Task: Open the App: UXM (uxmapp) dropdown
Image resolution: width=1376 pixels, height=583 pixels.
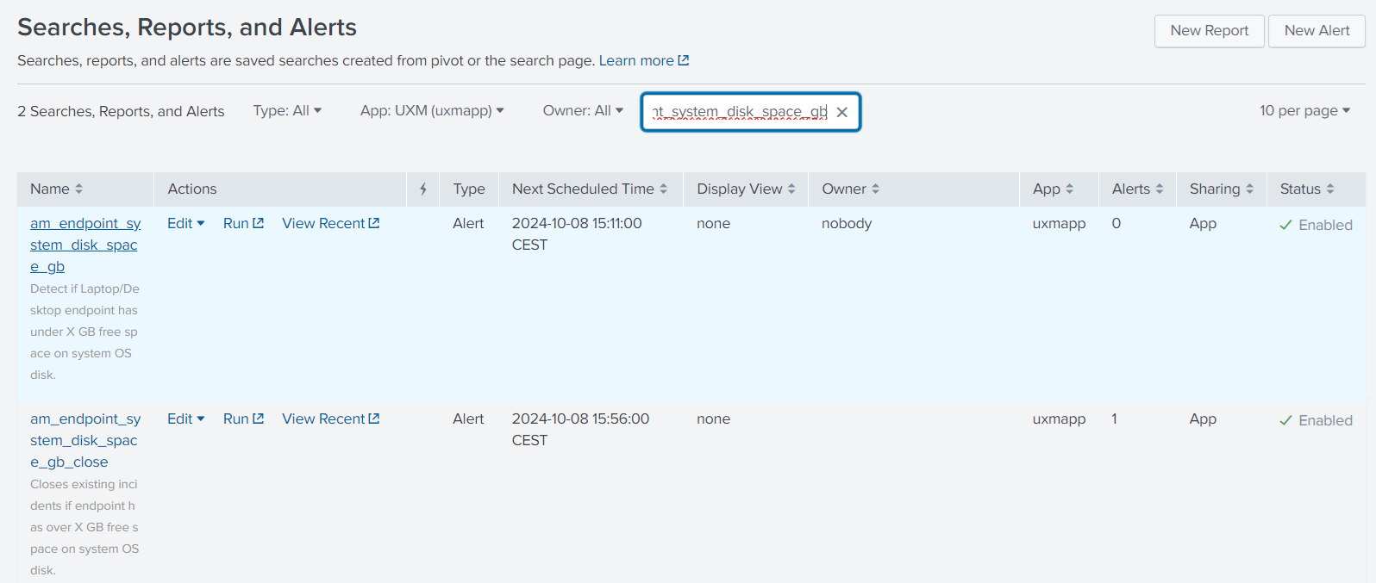Action: (432, 110)
